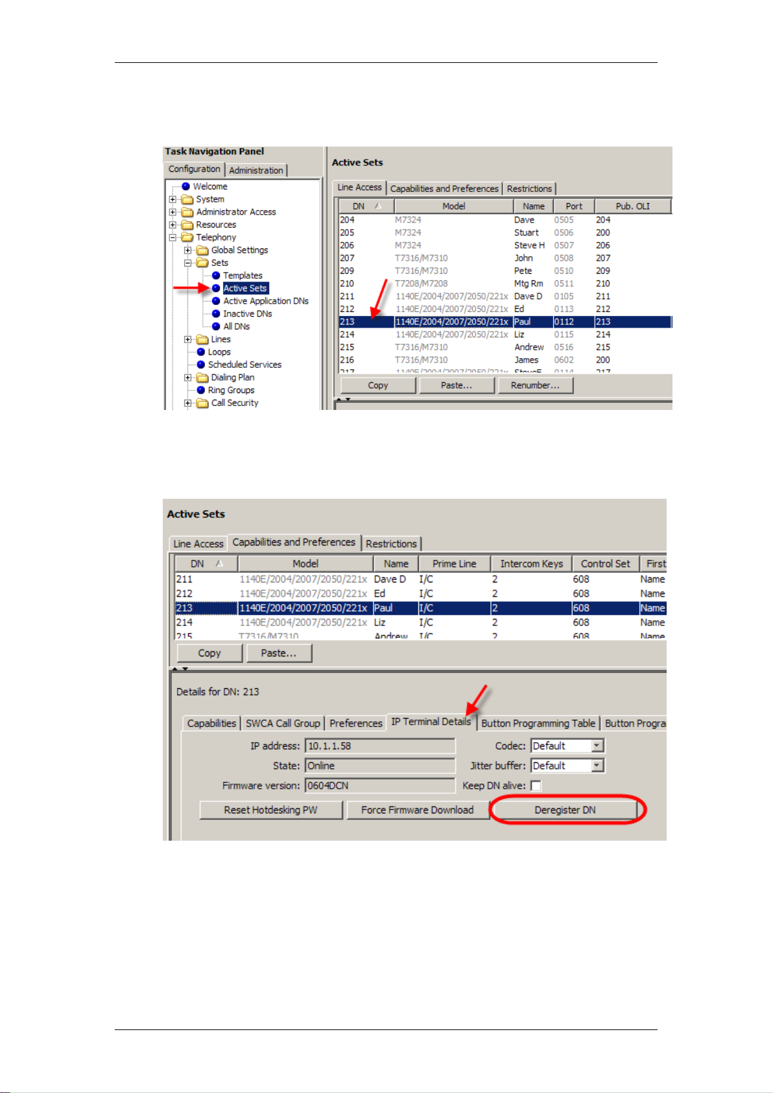The width and height of the screenshot is (773, 1093).
Task: Open the Preferences tab
Action: (x=355, y=723)
